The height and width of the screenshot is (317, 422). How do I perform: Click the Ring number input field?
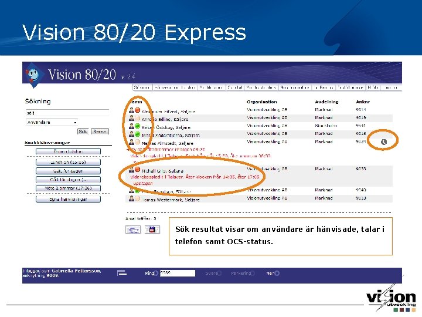click(178, 274)
